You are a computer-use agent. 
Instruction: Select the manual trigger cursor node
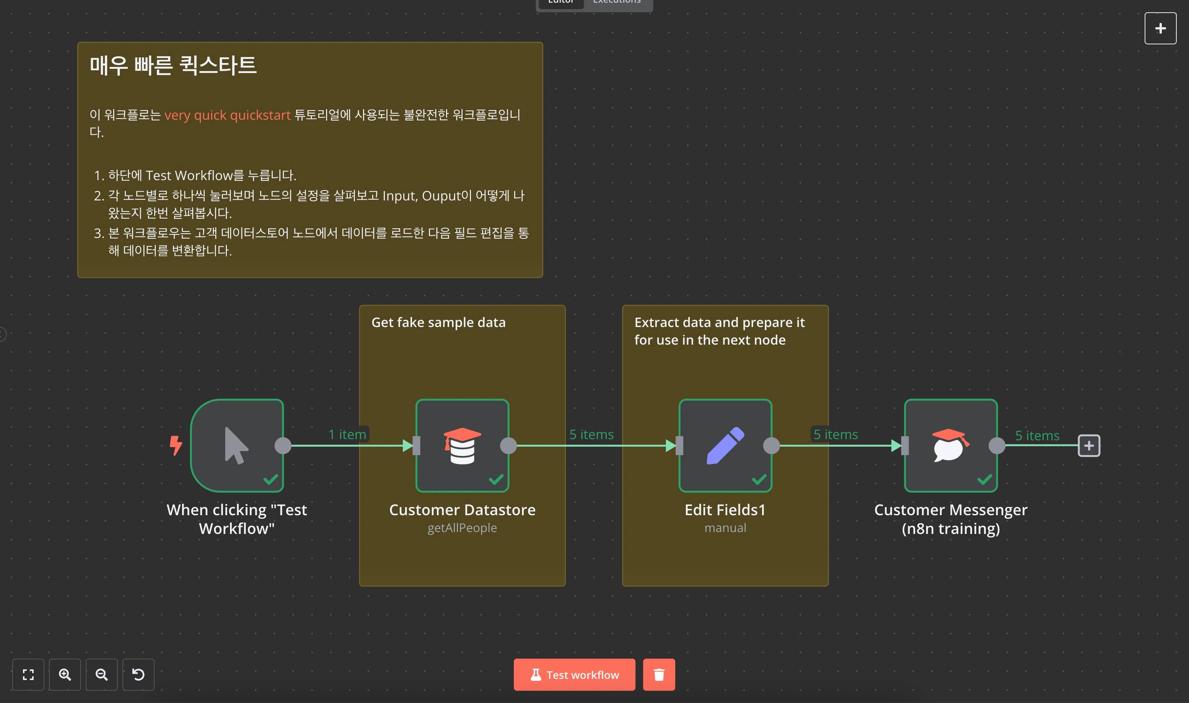click(x=236, y=445)
